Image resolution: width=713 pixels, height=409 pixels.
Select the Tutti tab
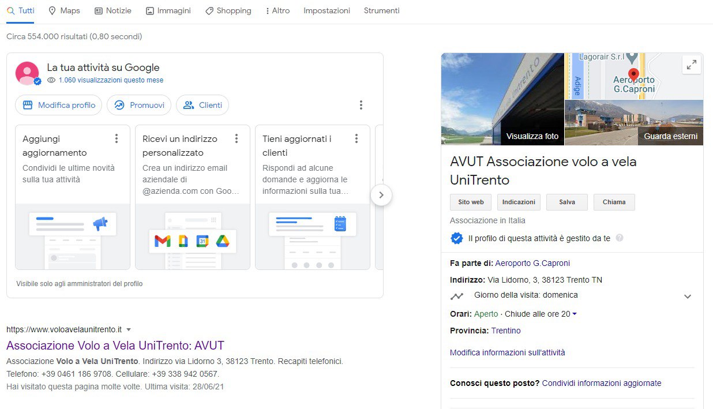coord(20,10)
